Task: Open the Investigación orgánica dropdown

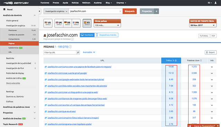Action: click(x=56, y=11)
